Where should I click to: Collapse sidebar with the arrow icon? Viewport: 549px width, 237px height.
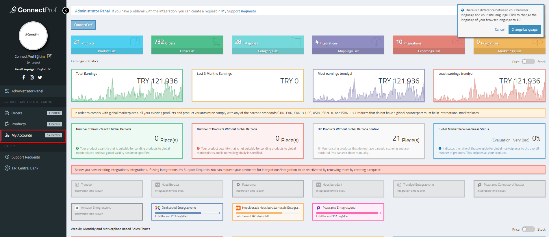[x=66, y=11]
